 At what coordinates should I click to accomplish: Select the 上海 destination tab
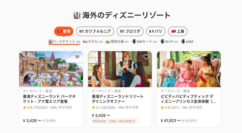point(178,31)
